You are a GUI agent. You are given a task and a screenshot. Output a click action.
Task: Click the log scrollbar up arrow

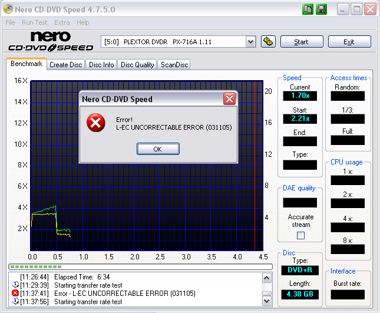[267, 278]
